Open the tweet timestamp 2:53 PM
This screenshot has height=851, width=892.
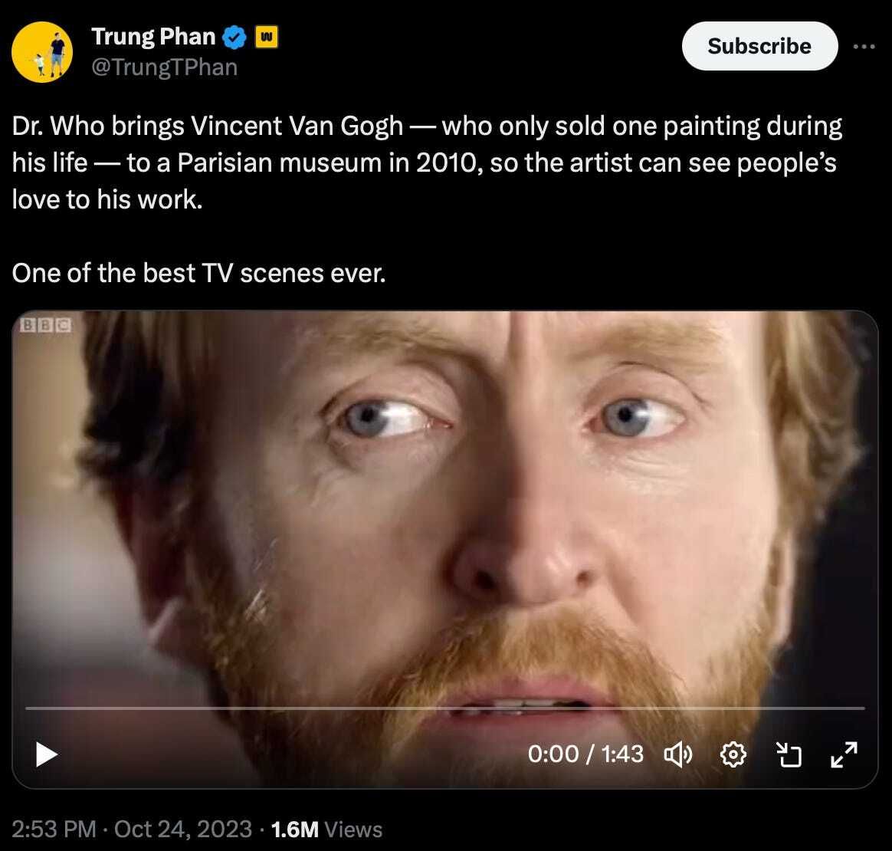(x=54, y=829)
